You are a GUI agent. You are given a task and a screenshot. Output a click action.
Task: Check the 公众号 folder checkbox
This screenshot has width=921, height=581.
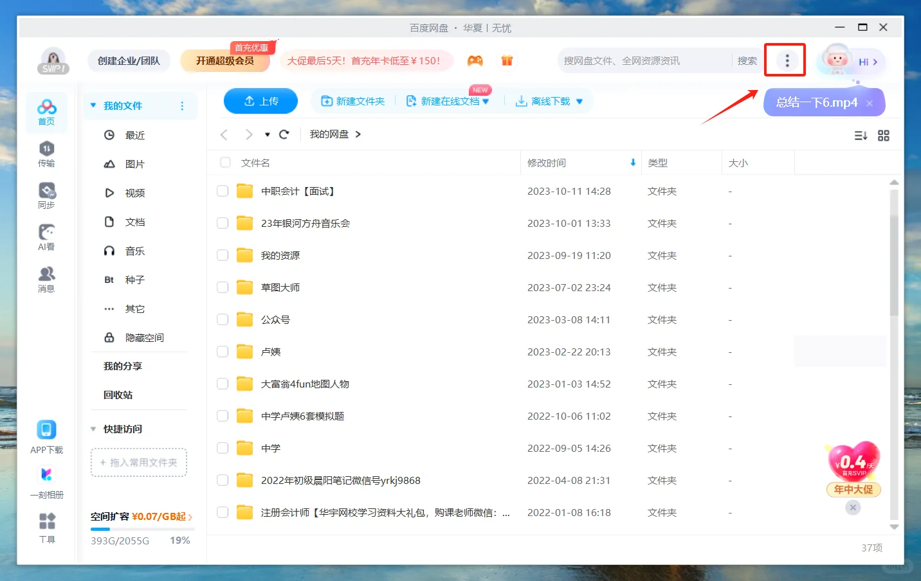coord(222,319)
